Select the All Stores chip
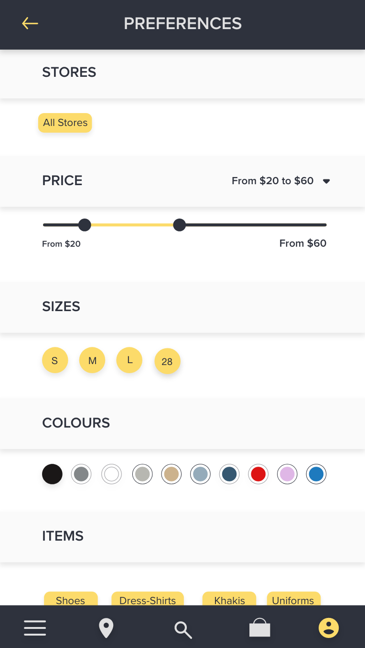Image resolution: width=365 pixels, height=648 pixels. coord(65,123)
